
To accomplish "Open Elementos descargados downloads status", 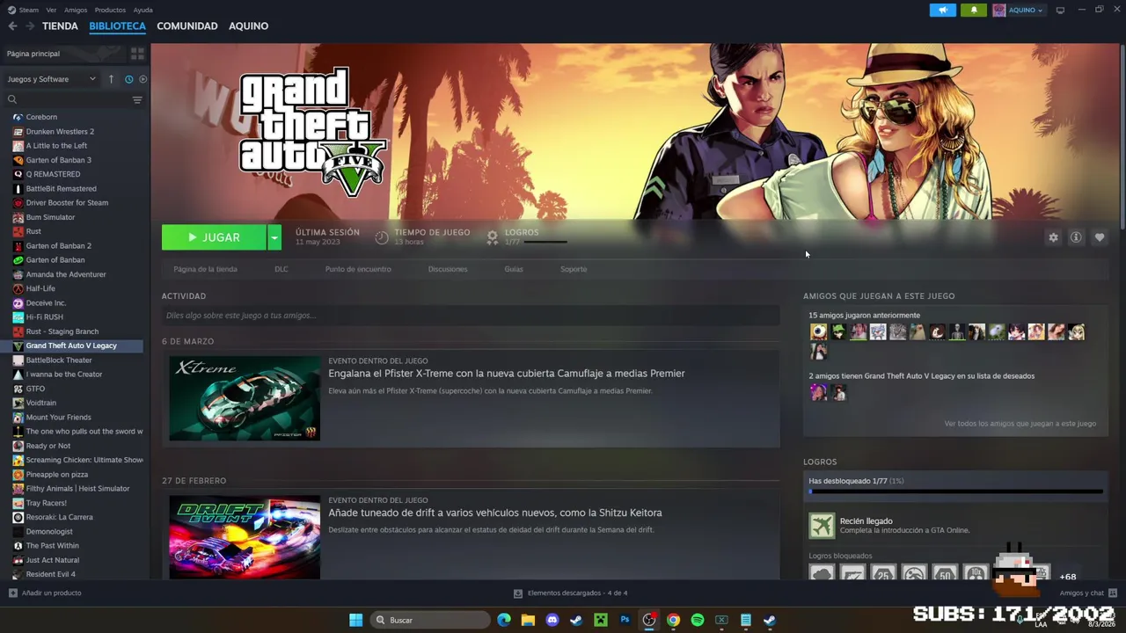I will tap(570, 593).
